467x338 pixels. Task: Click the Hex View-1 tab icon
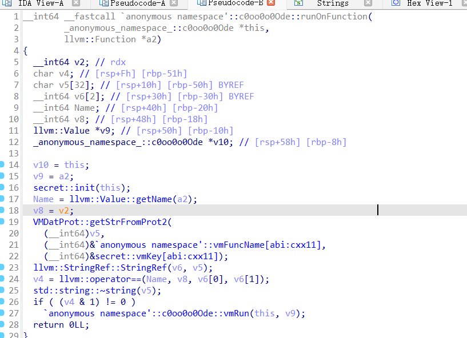396,3
